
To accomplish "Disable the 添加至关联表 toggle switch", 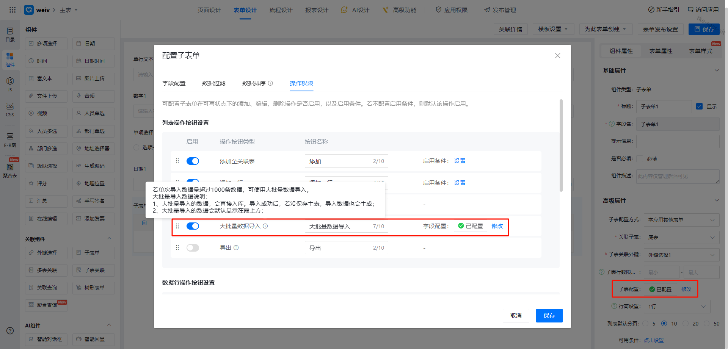I will (193, 161).
